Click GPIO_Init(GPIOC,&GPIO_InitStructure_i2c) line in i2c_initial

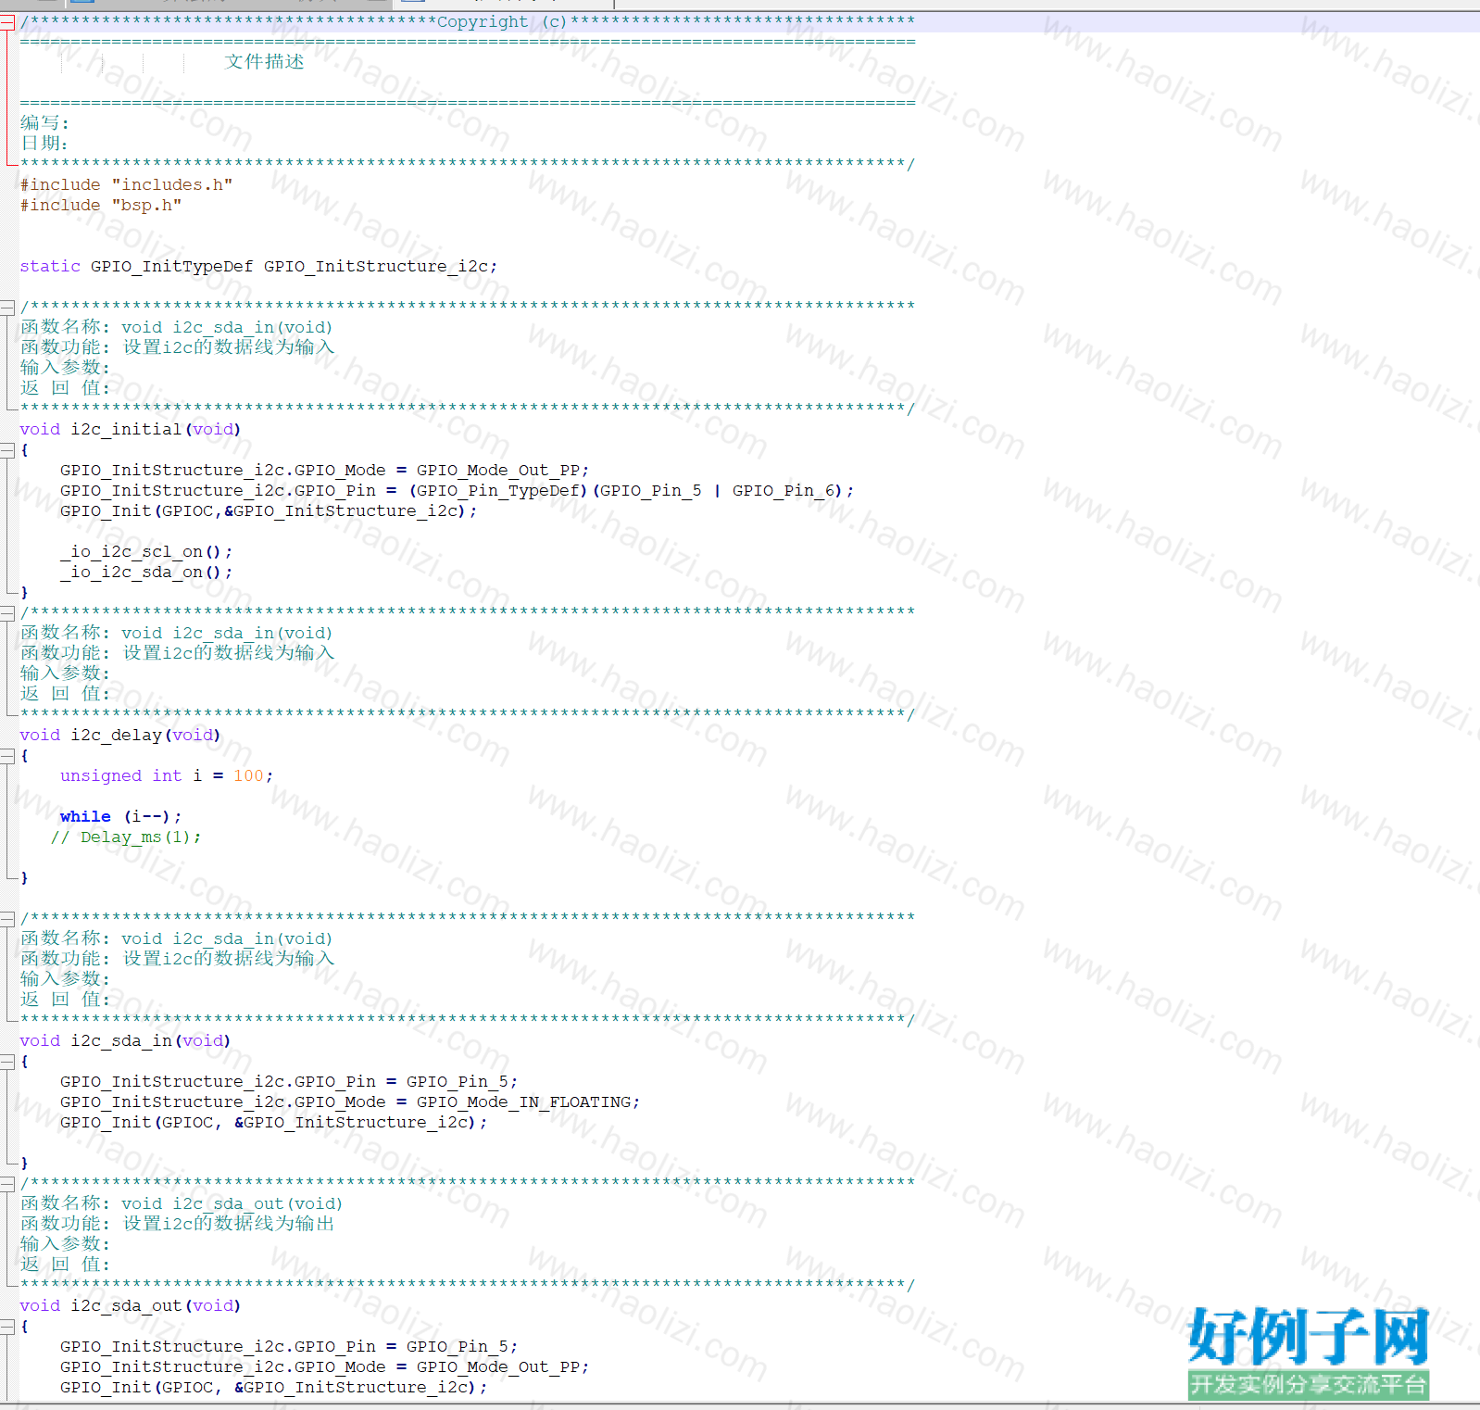point(269,510)
